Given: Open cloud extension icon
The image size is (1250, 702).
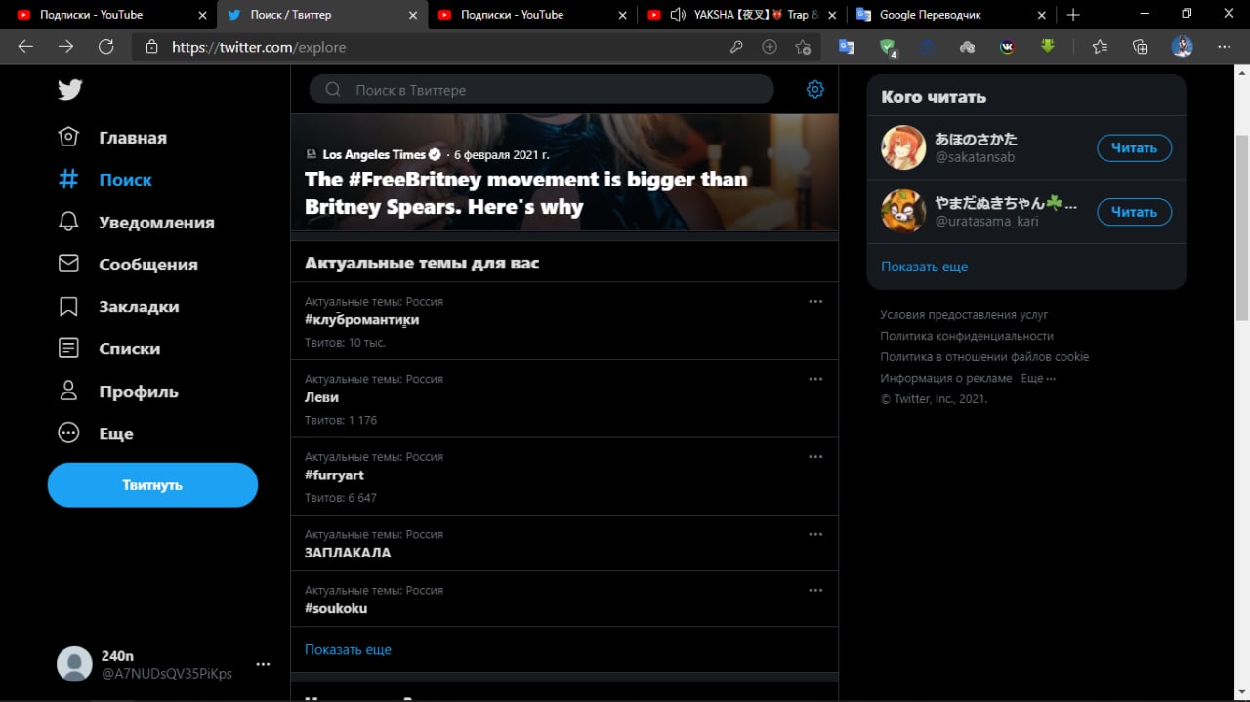Looking at the screenshot, I should [x=967, y=47].
